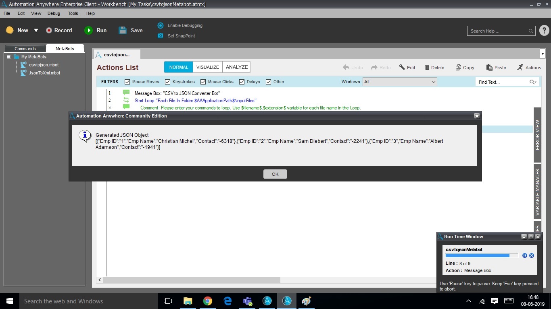This screenshot has width=551, height=309.
Task: Switch Actions List to NORMAL view
Action: (179, 67)
